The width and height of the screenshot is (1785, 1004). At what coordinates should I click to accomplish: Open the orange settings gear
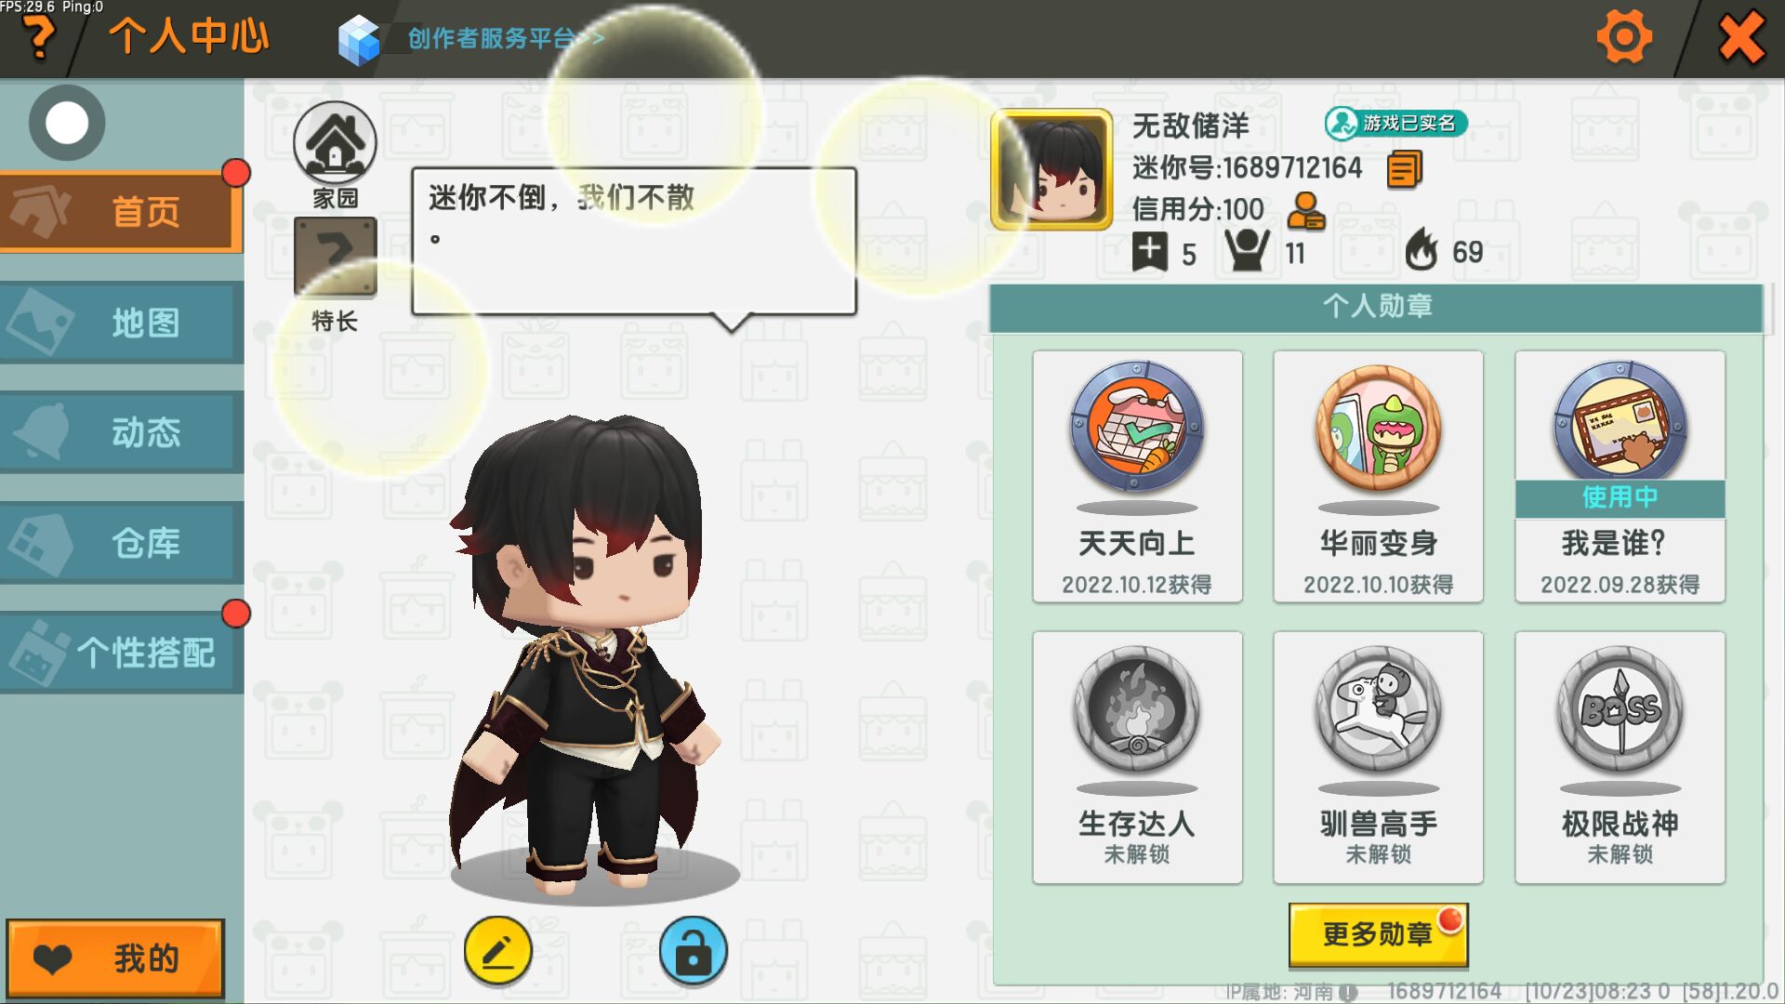click(x=1624, y=37)
